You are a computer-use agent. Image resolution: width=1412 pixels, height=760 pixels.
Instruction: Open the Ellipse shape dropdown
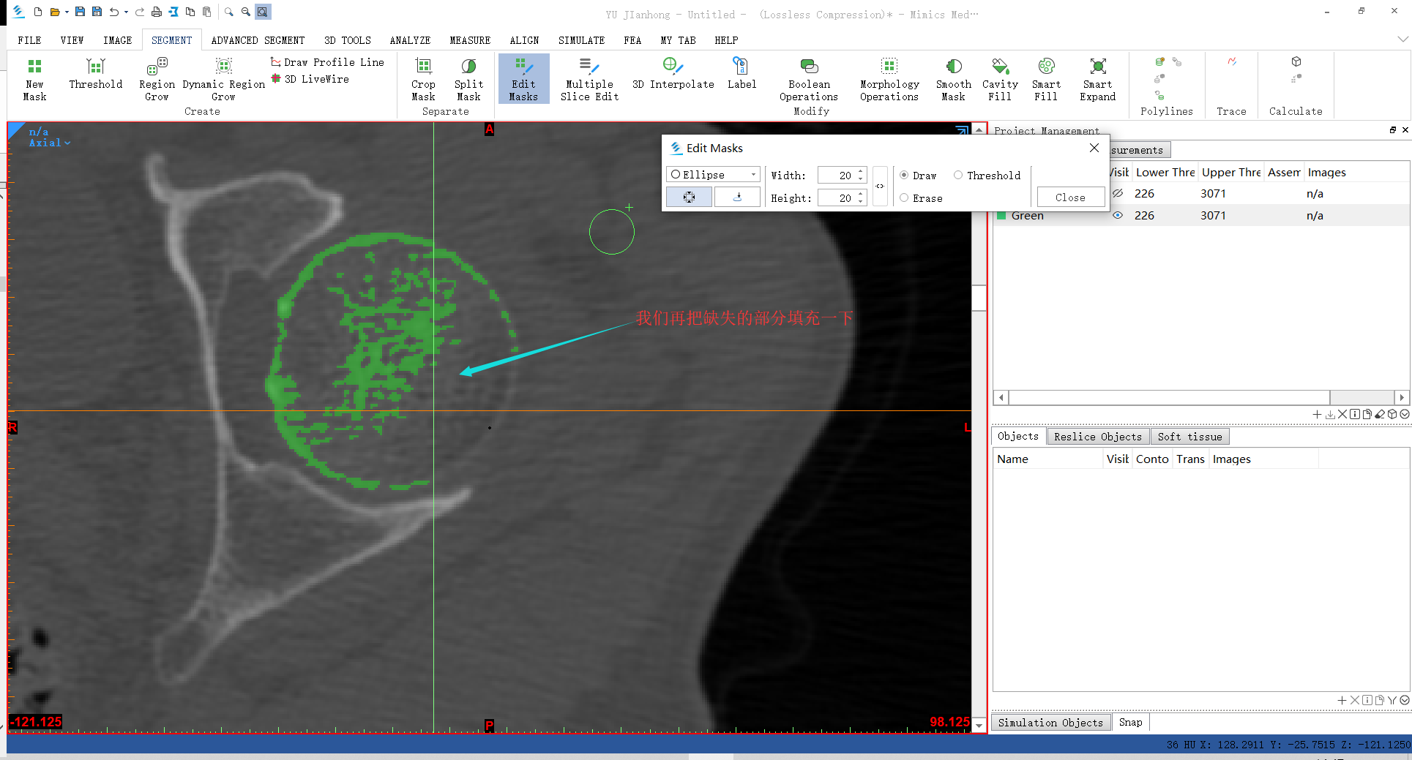tap(714, 175)
